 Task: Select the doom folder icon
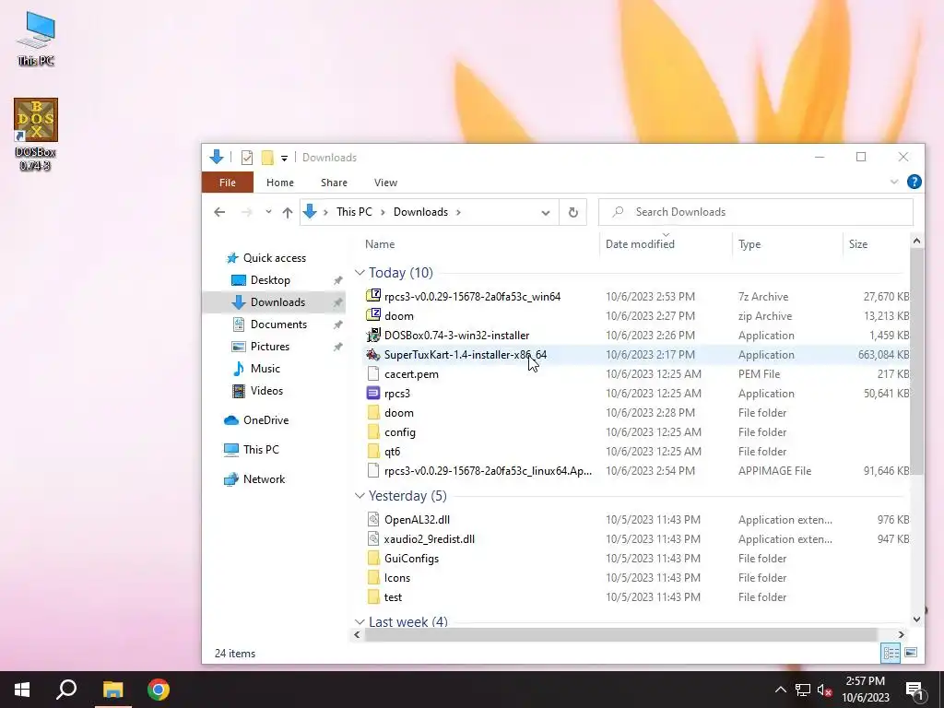pos(373,412)
